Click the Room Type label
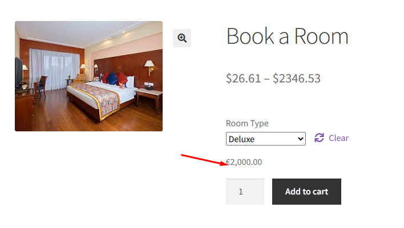The image size is (404, 228). pyautogui.click(x=247, y=123)
